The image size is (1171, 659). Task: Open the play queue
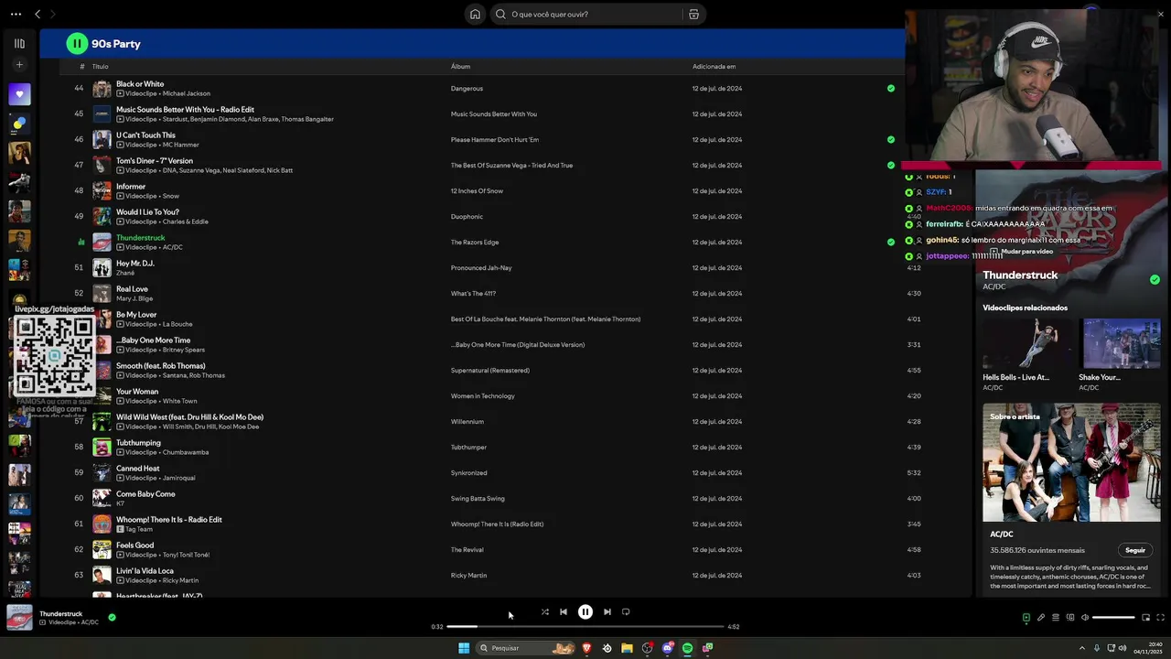click(1056, 617)
